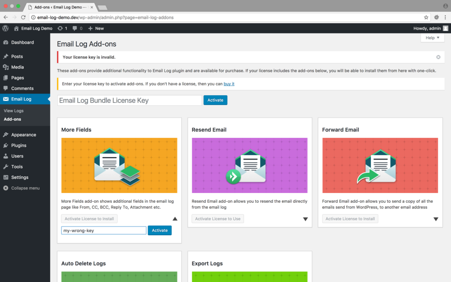Click the Settings sliders icon
Viewport: 451px width, 282px height.
tap(6, 177)
